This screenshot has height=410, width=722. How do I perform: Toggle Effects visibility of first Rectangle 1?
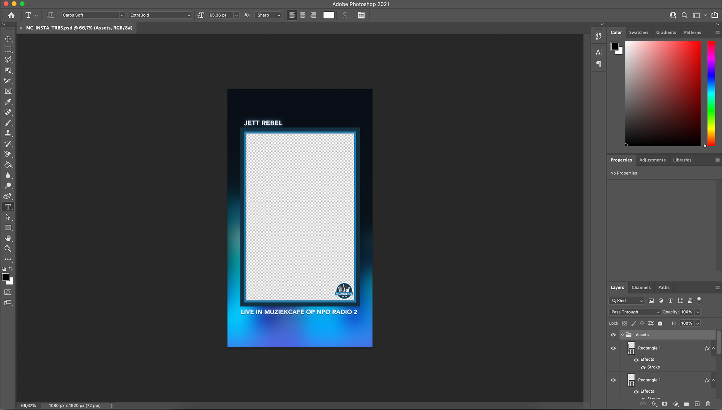pos(636,360)
